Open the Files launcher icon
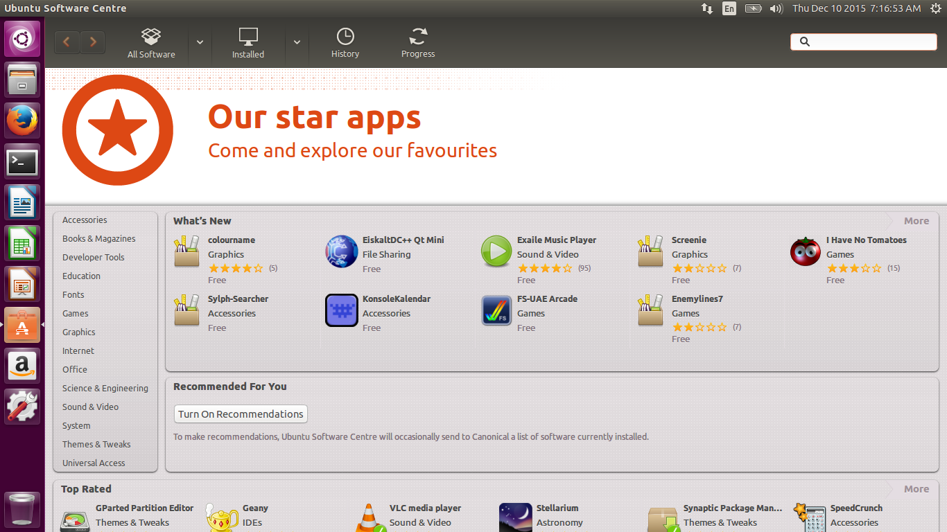The image size is (947, 532). tap(22, 79)
